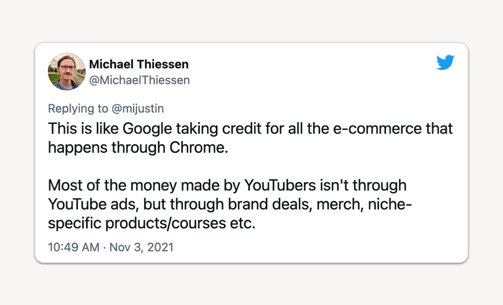Click the "Replying to" label
The height and width of the screenshot is (305, 503).
(x=78, y=109)
